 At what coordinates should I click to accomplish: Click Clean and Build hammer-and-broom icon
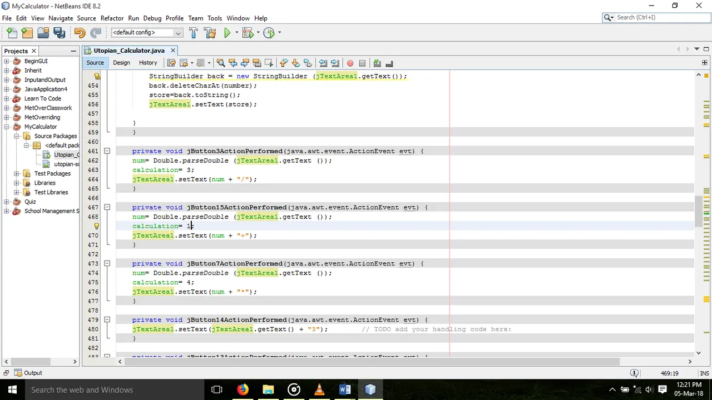coord(210,33)
